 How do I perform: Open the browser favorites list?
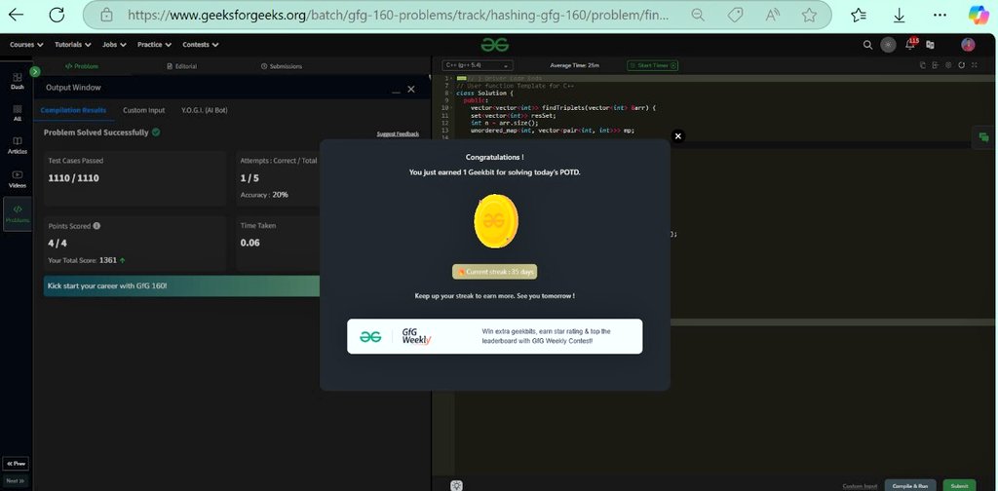(x=859, y=15)
